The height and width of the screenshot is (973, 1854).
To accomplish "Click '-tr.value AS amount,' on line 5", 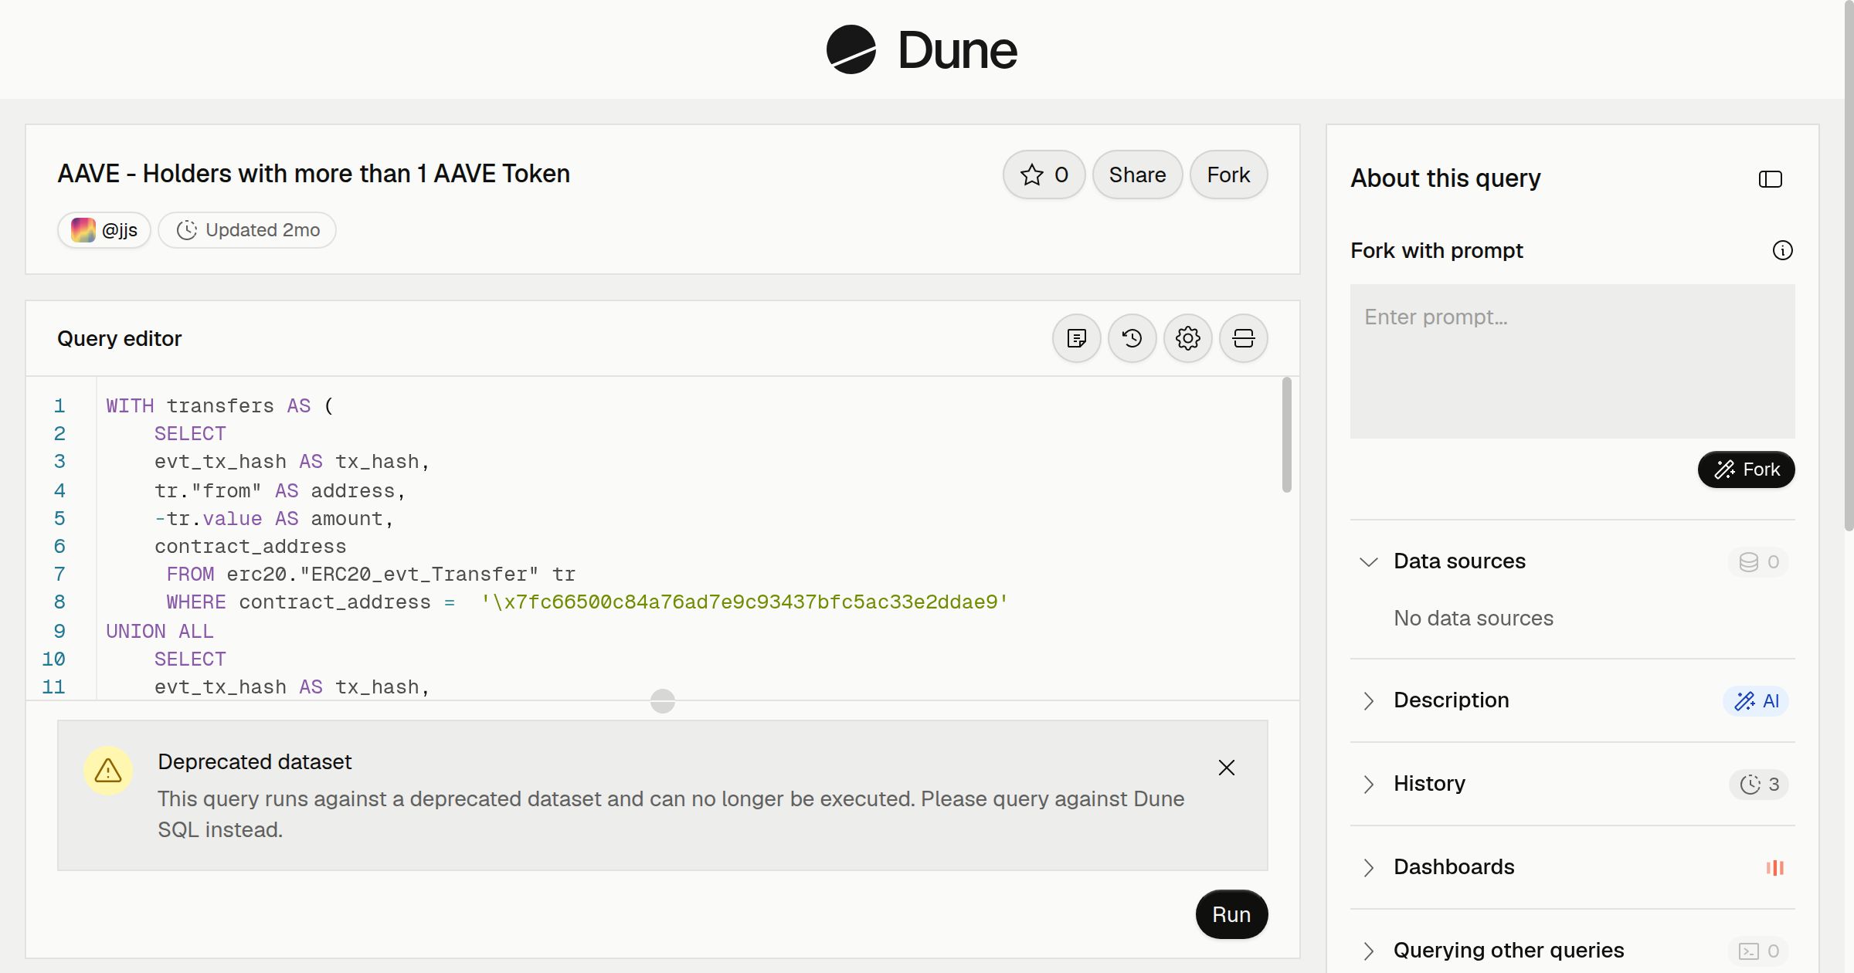I will [x=274, y=519].
